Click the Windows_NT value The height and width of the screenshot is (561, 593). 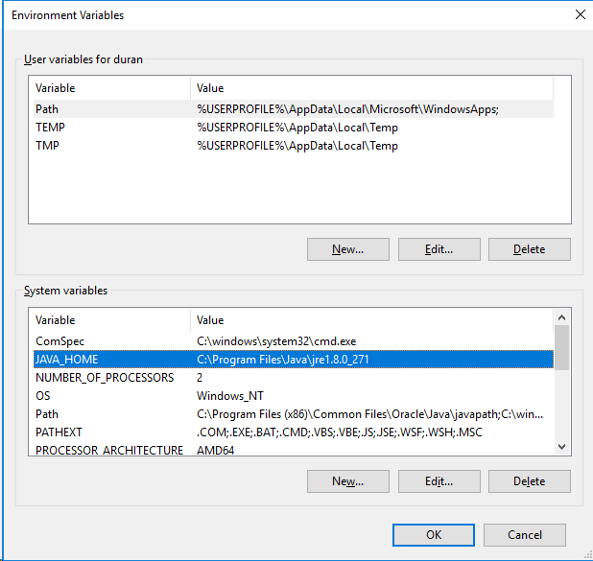230,396
